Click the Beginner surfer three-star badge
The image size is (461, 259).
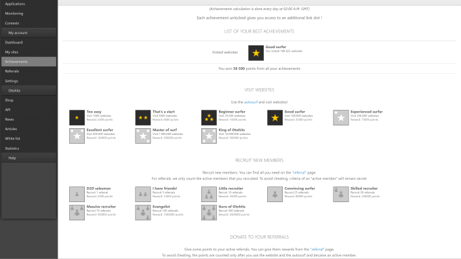(x=209, y=117)
